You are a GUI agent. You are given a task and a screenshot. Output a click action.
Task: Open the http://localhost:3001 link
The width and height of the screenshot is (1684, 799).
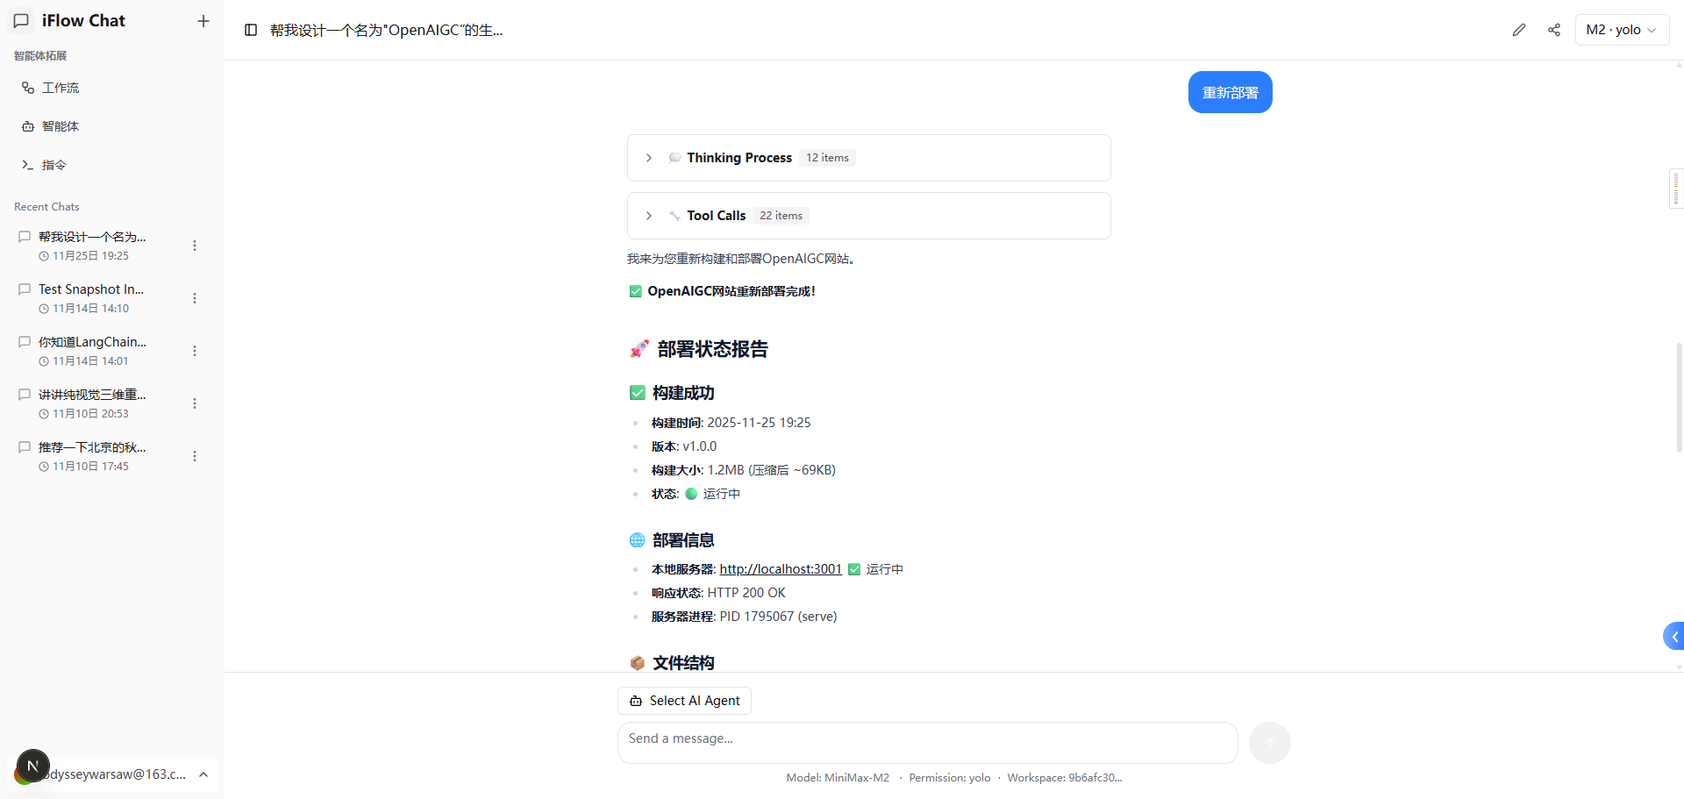tap(780, 569)
